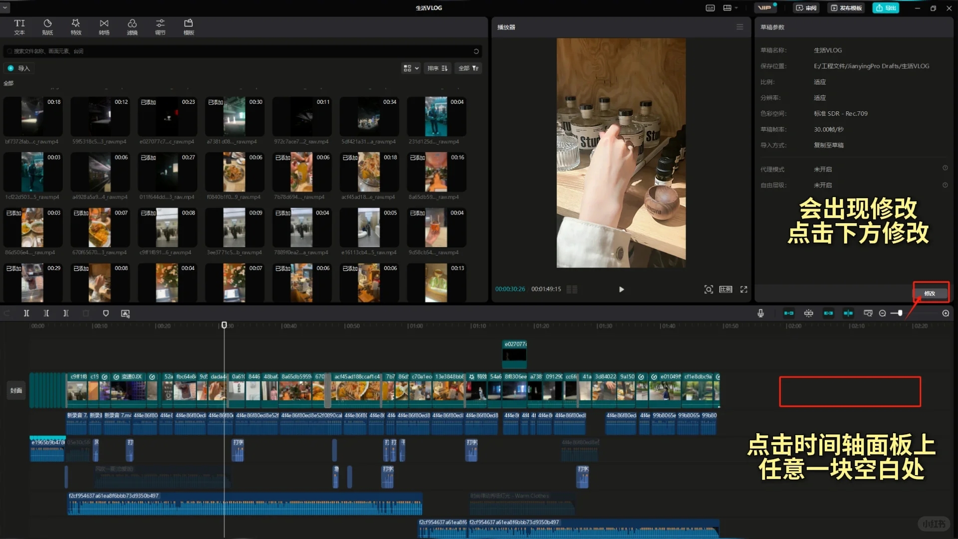This screenshot has width=958, height=539.
Task: Click the timecode waveform indicator icon
Action: click(x=572, y=289)
